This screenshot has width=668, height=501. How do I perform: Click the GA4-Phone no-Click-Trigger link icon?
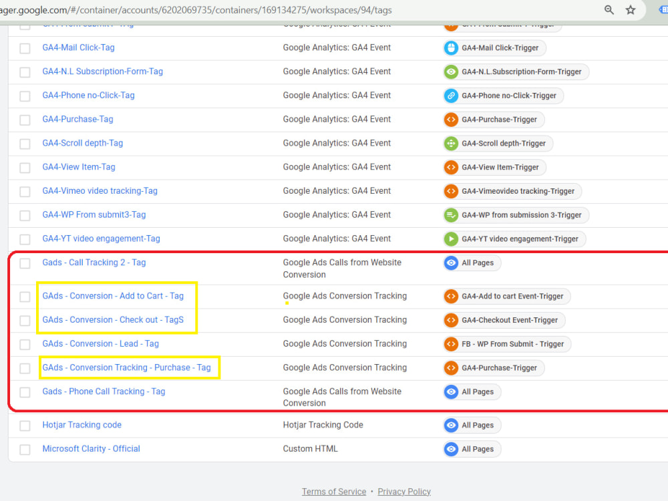tap(451, 96)
